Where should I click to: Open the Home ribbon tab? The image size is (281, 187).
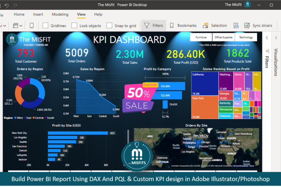pyautogui.click(x=19, y=14)
